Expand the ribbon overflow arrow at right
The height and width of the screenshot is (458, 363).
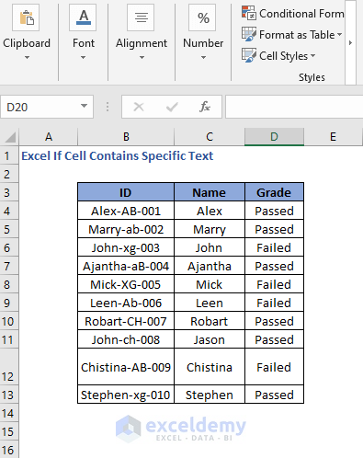[350, 42]
